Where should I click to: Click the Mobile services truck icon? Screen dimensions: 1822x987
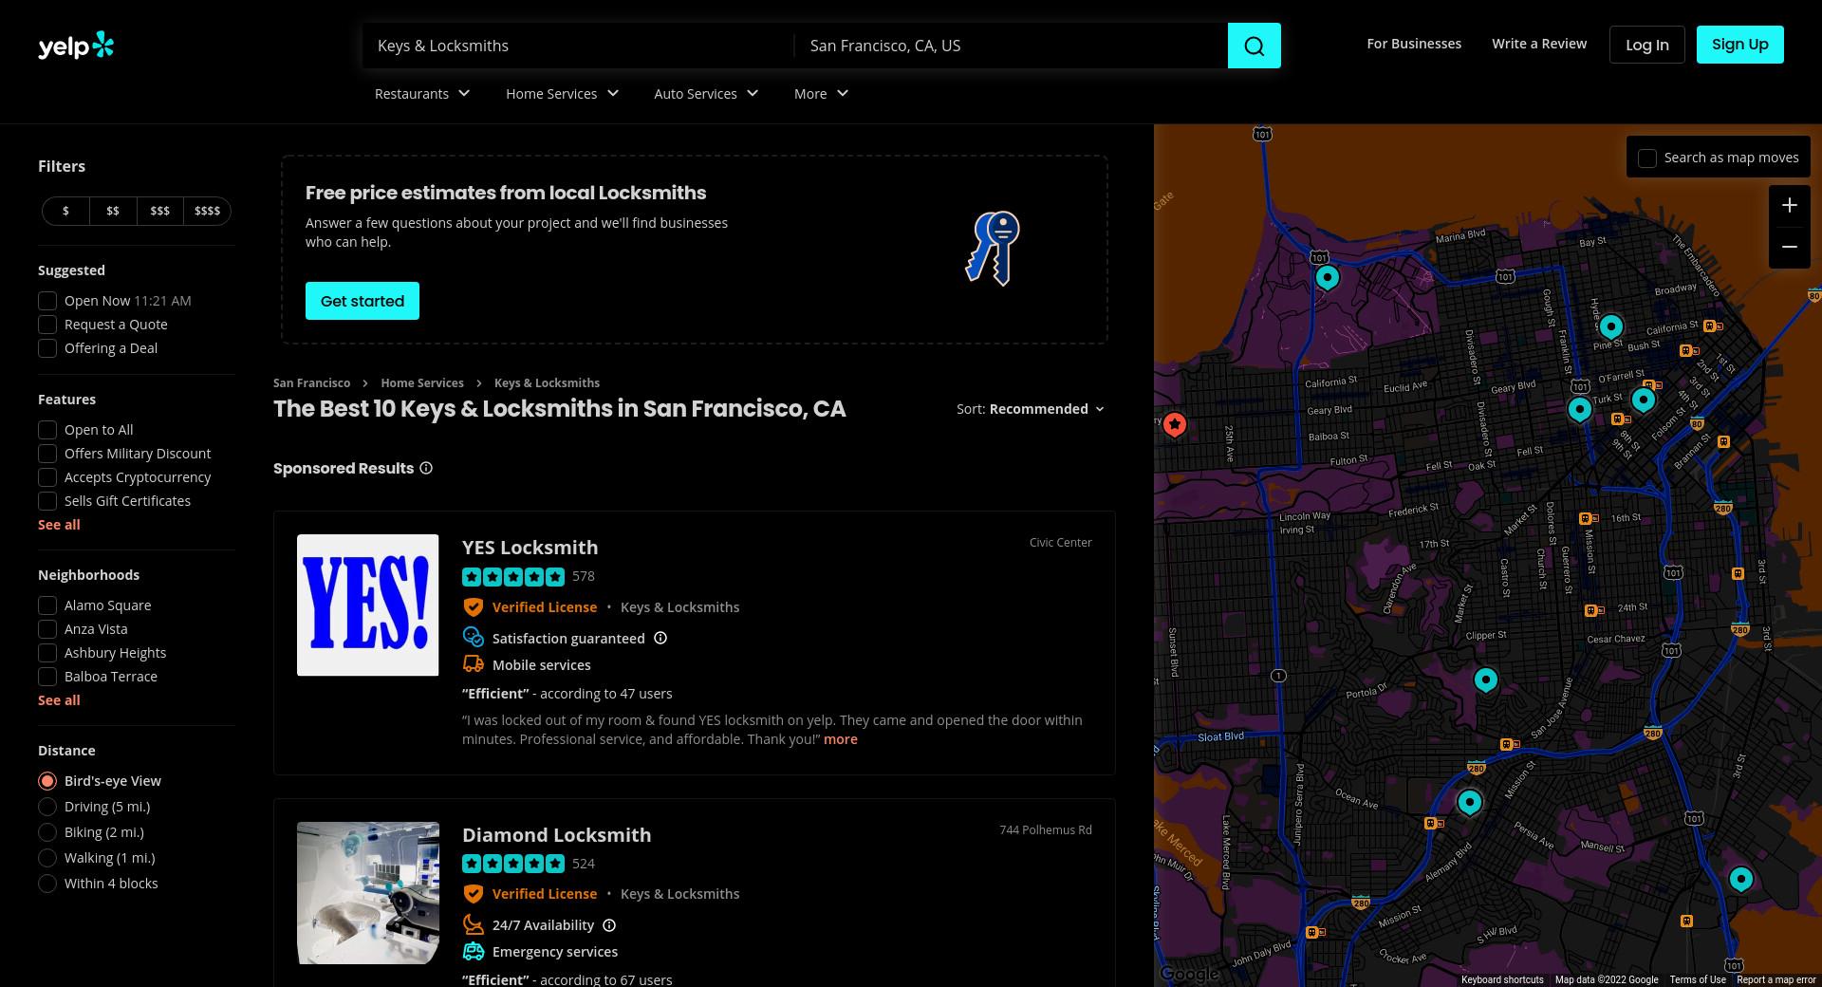473,664
